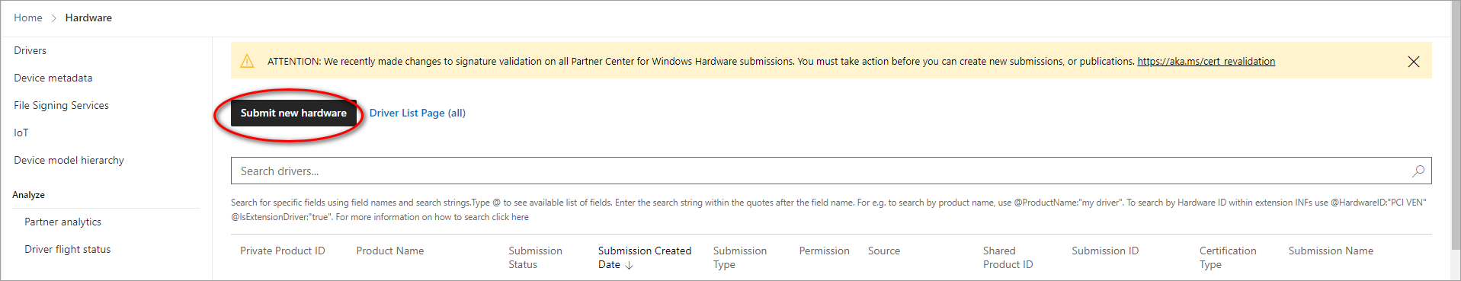Image resolution: width=1461 pixels, height=281 pixels.
Task: Go to Home in breadcrumb
Action: [28, 18]
